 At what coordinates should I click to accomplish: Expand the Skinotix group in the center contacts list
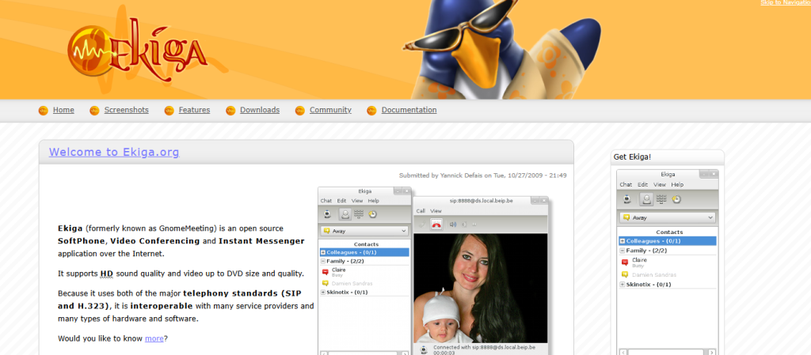pyautogui.click(x=323, y=292)
